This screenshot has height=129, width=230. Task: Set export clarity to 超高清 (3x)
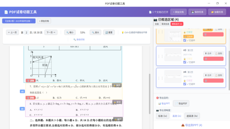(192, 116)
